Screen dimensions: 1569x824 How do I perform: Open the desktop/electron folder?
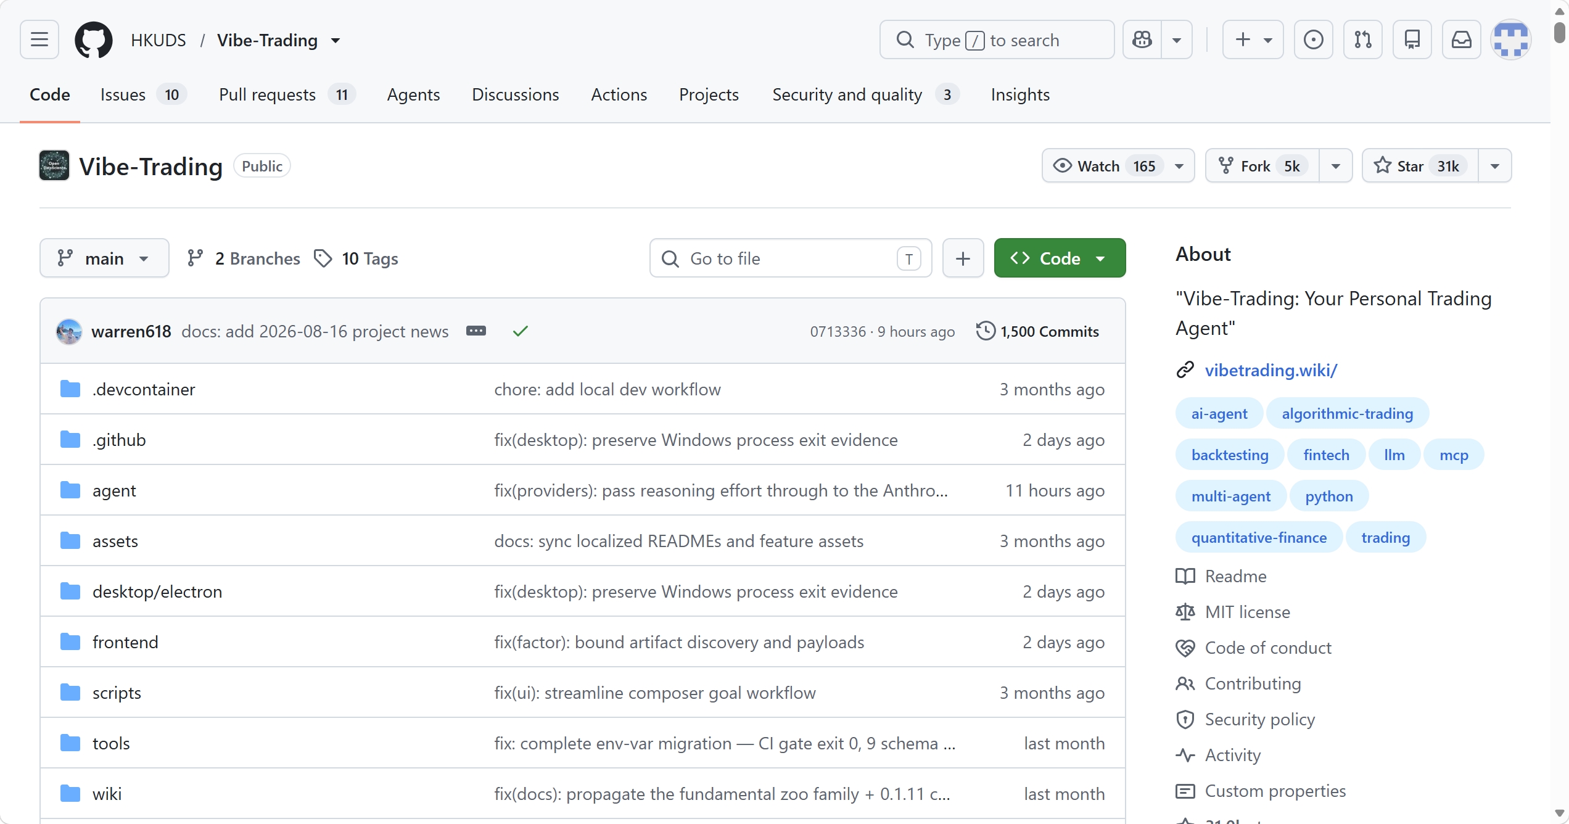point(157,591)
